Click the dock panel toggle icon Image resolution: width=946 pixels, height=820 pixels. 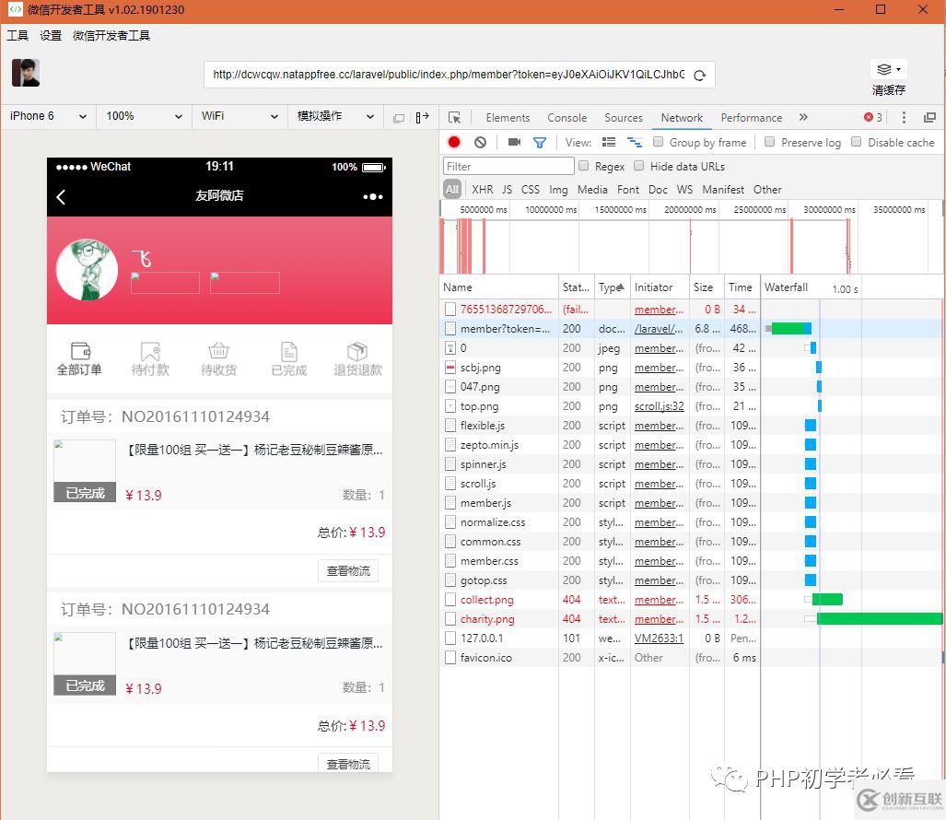tap(422, 117)
